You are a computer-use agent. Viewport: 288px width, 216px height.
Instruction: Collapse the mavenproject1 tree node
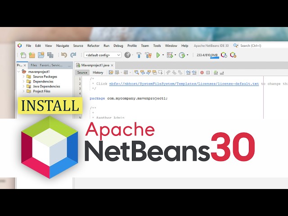(19, 72)
